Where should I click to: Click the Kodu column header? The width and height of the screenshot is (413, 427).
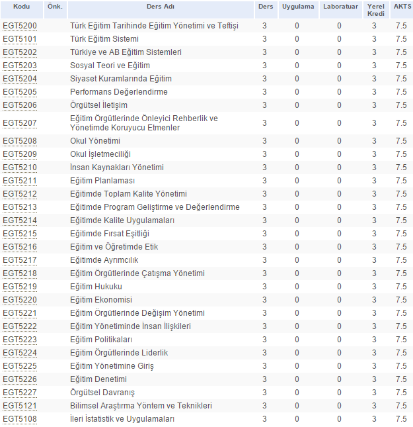(x=21, y=6)
